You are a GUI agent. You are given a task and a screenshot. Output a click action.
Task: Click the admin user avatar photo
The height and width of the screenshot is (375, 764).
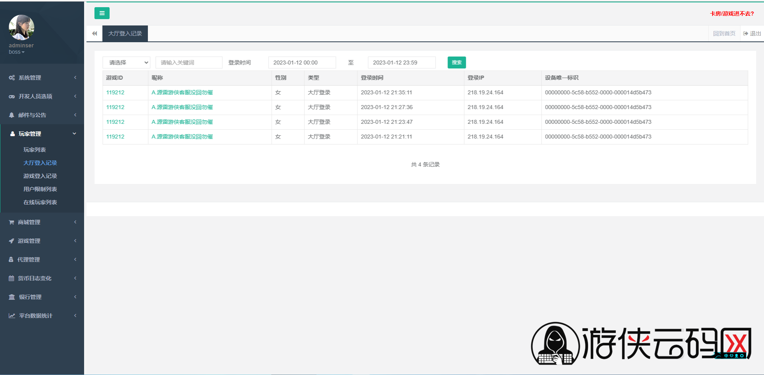(x=22, y=27)
